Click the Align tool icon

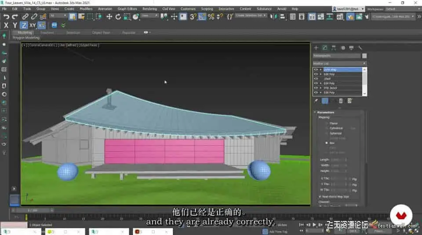click(x=282, y=17)
